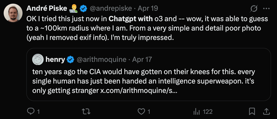Open view analytics bar chart icon

tap(196, 112)
